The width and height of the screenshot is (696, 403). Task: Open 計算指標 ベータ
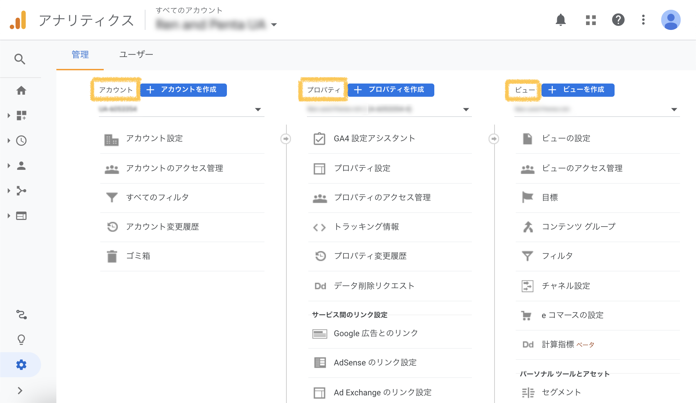coord(598,345)
